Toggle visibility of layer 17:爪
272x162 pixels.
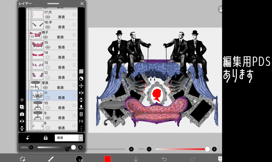pyautogui.click(x=48, y=17)
